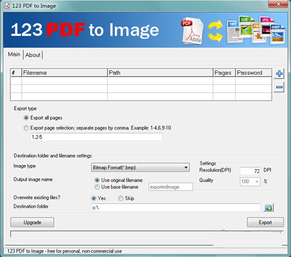Select Yes to overwrite existing files
Screen dimensions: 291x257
(94, 198)
